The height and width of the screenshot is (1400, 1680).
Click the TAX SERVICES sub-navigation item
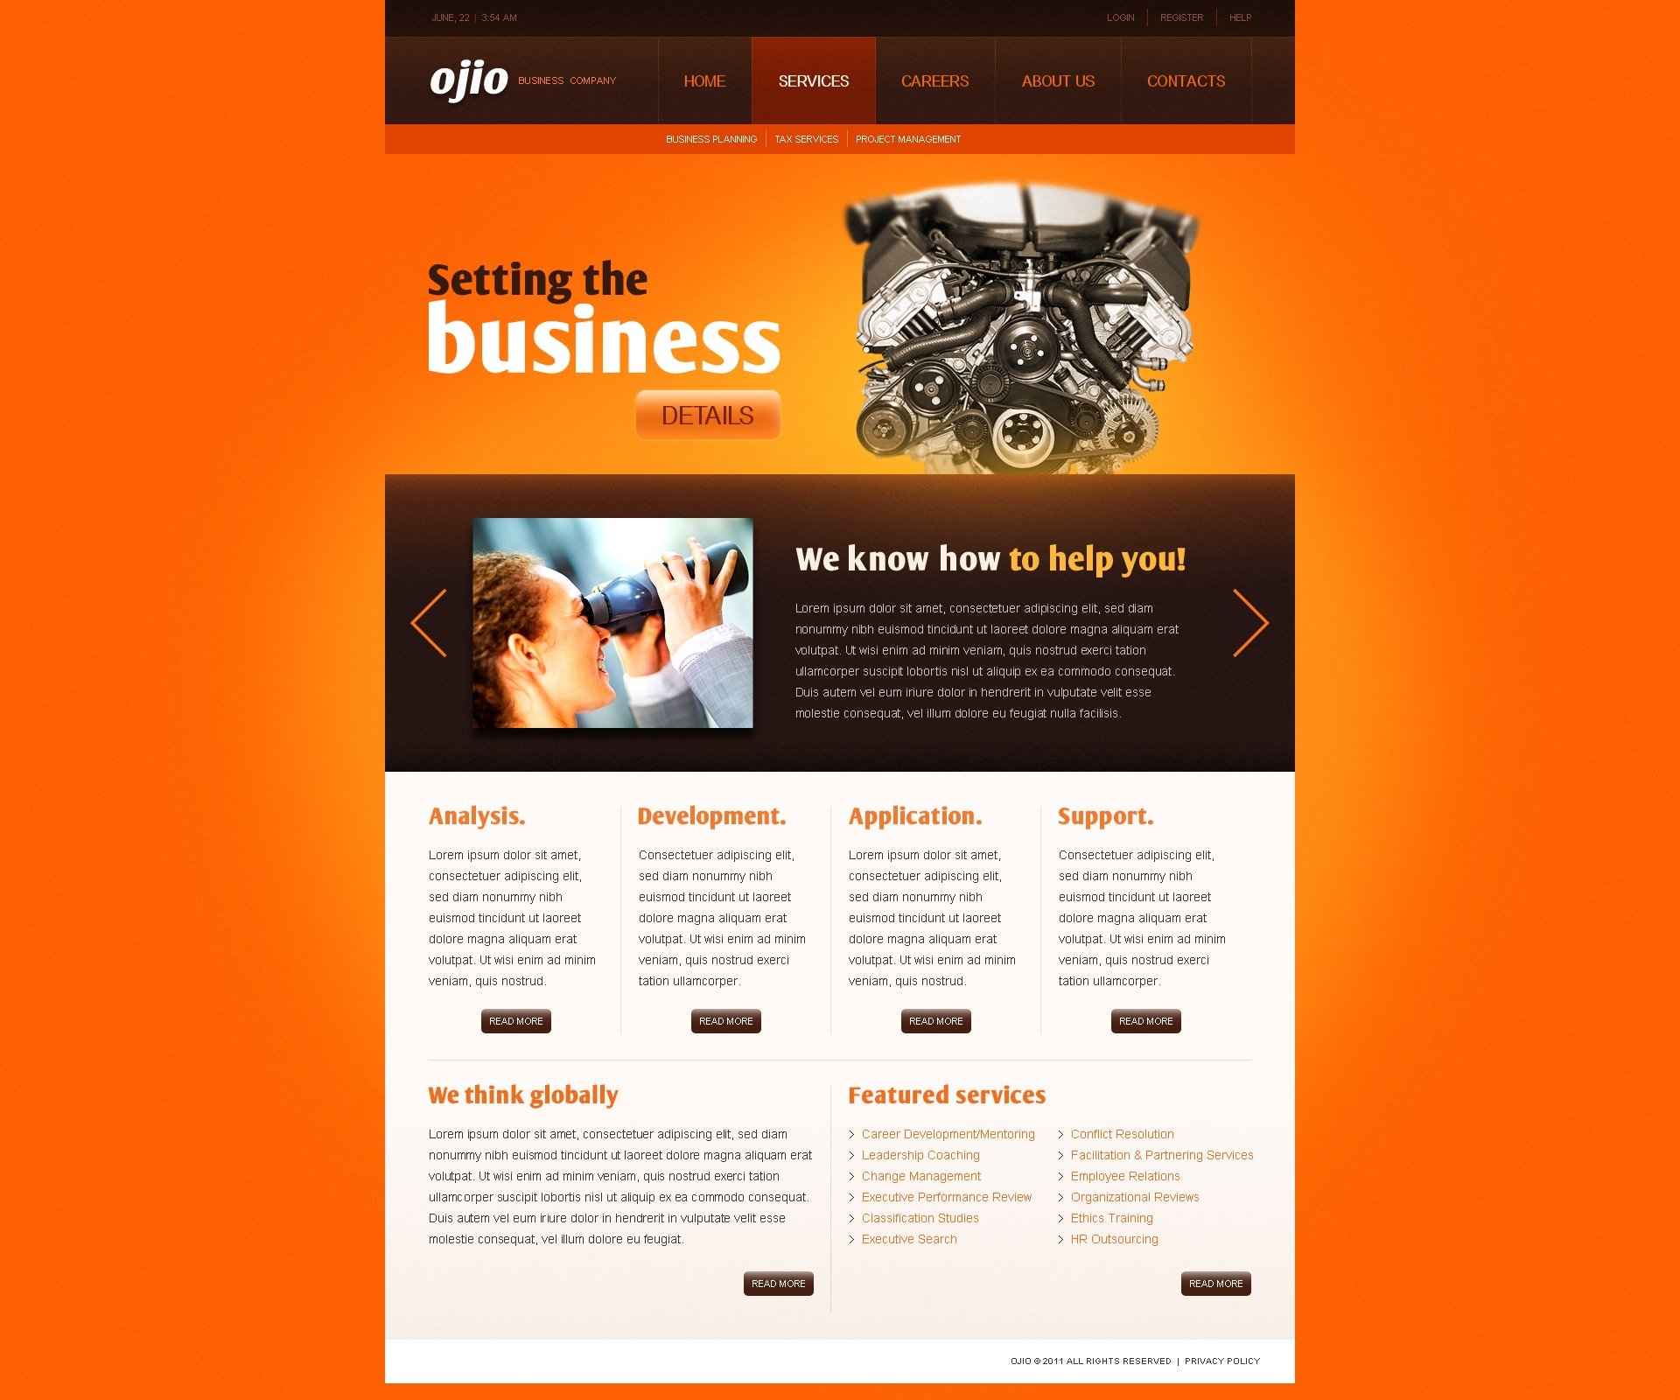[807, 138]
